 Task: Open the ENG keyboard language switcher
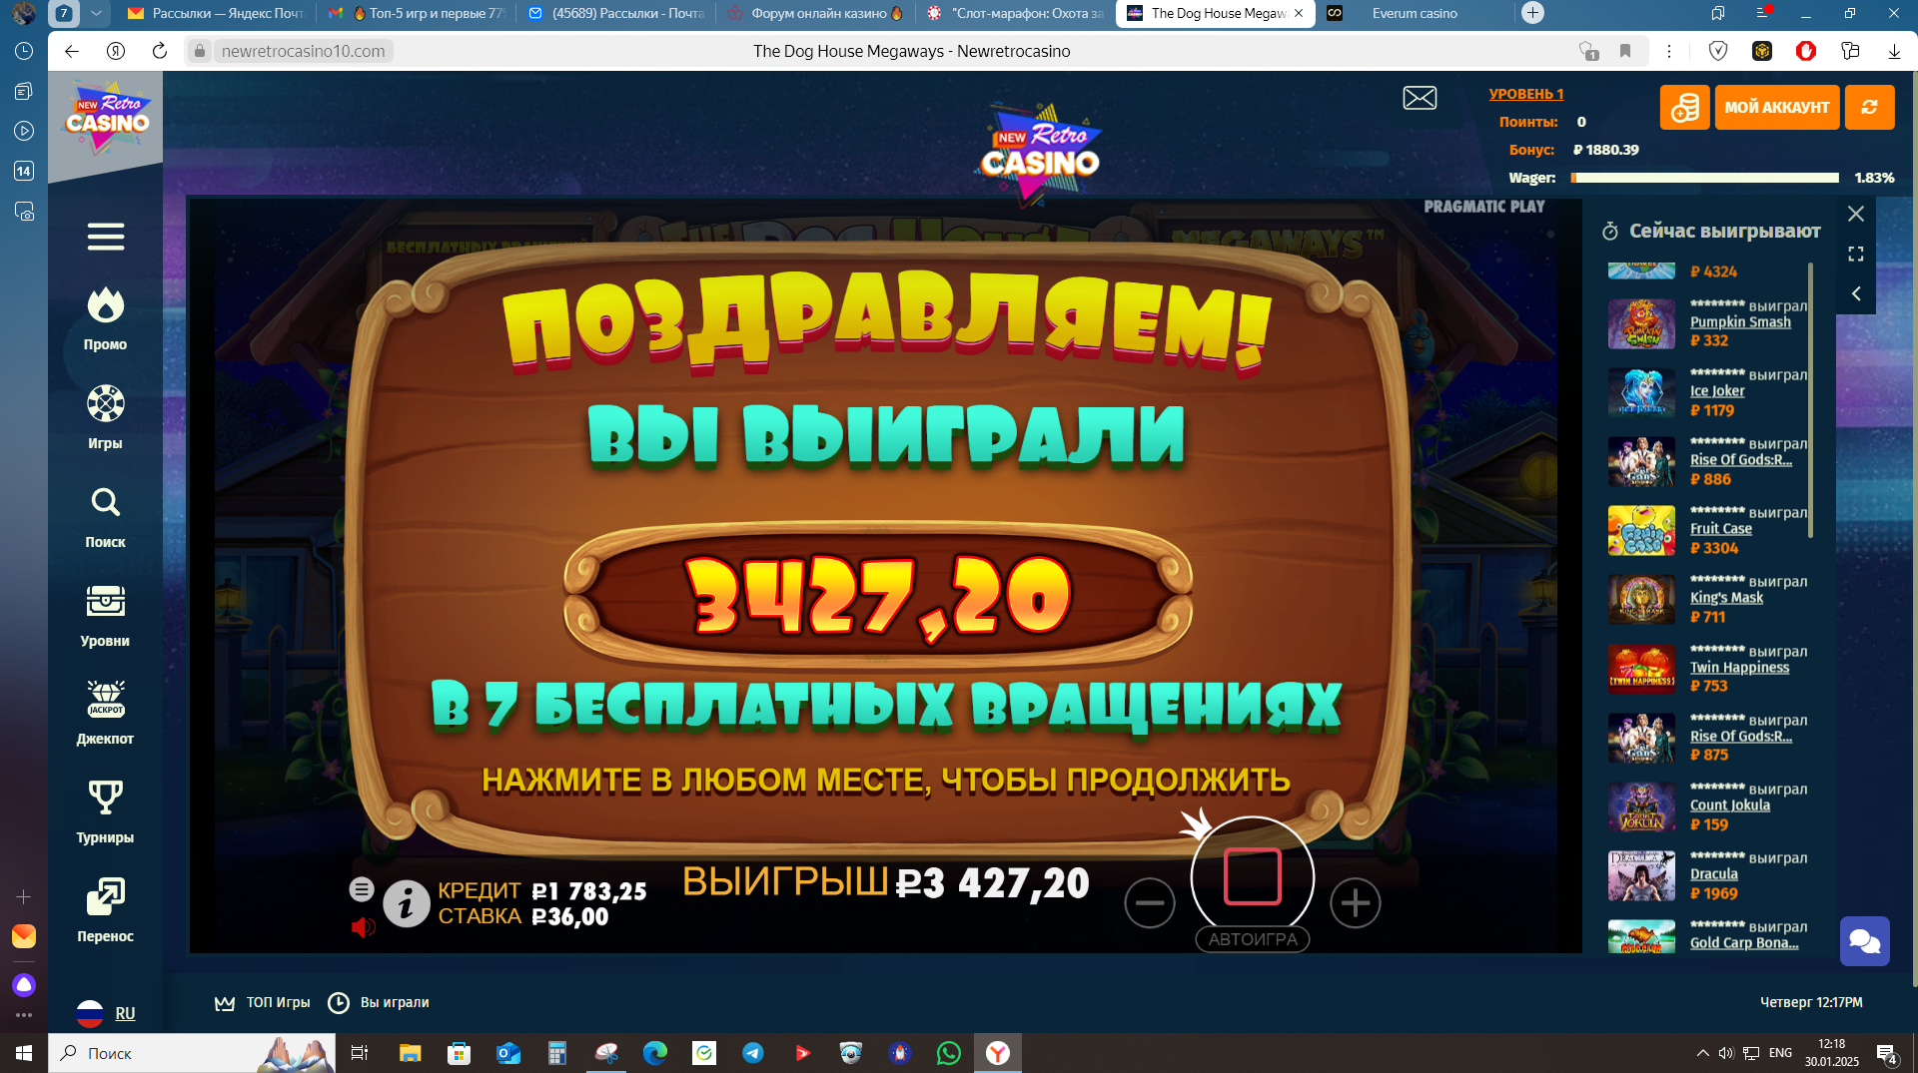[x=1780, y=1053]
